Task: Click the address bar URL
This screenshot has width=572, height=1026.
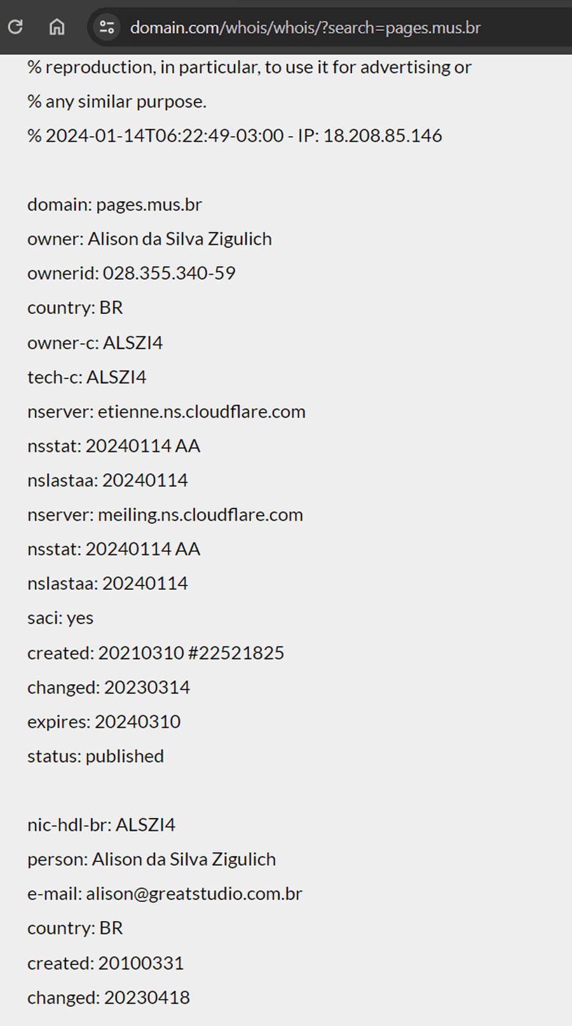Action: pos(305,28)
